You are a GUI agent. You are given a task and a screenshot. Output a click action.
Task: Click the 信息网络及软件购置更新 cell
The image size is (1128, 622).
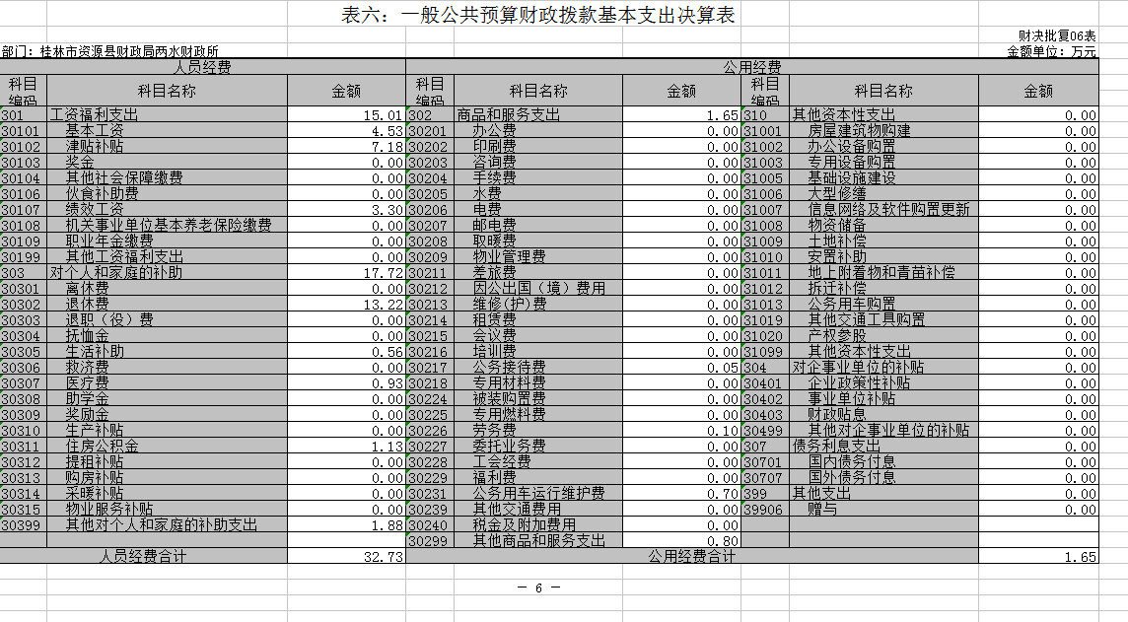[x=888, y=210]
